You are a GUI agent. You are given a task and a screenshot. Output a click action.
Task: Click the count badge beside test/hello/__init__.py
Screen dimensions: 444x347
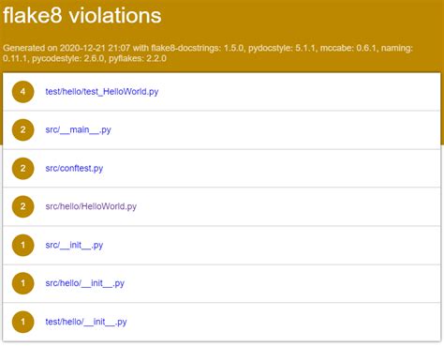click(x=22, y=322)
